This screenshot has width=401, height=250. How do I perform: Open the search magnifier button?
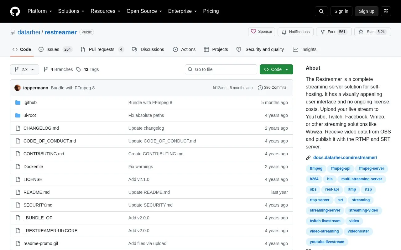click(x=321, y=11)
